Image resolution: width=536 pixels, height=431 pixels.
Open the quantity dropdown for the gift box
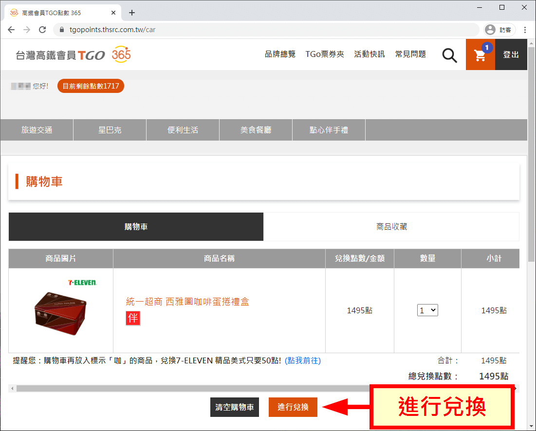pyautogui.click(x=427, y=310)
